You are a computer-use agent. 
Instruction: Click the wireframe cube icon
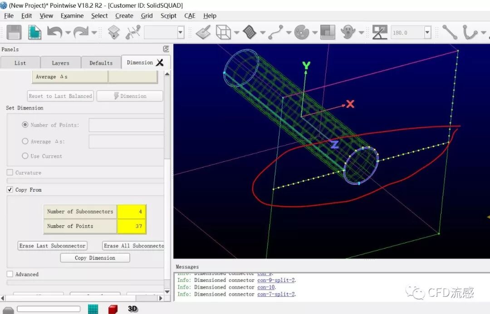pyautogui.click(x=223, y=32)
